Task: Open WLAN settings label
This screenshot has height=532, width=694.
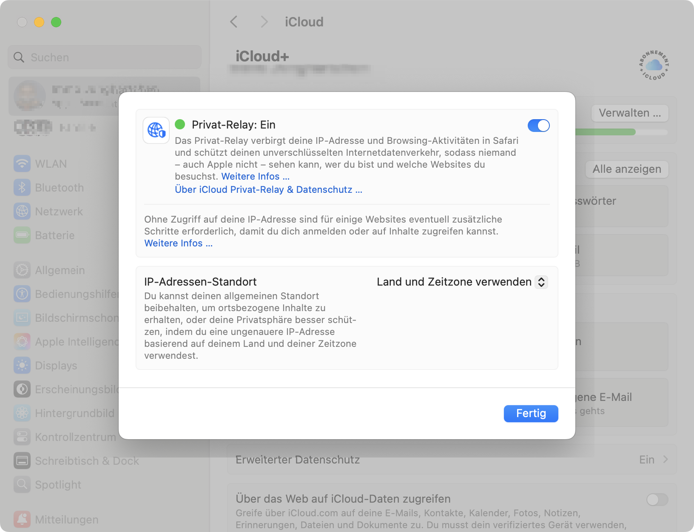Action: [x=51, y=164]
